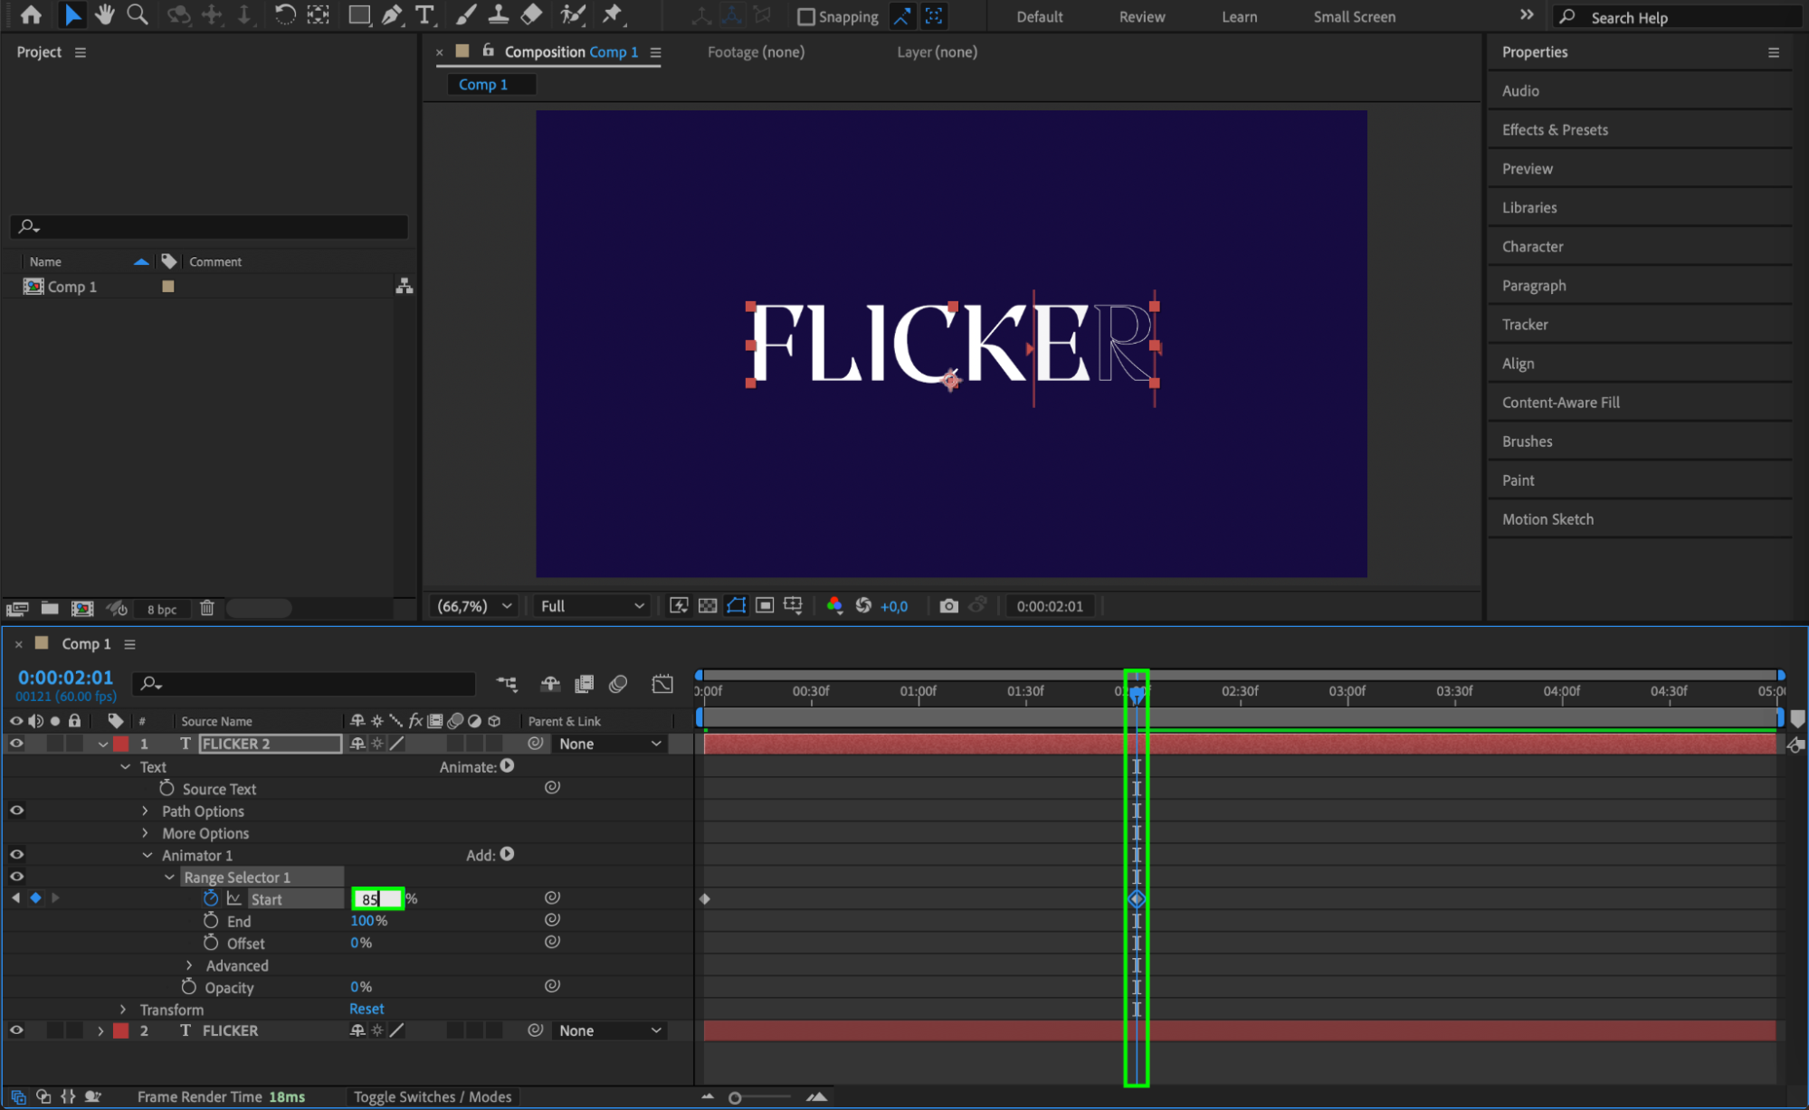Expand the Transform property group

(124, 1010)
